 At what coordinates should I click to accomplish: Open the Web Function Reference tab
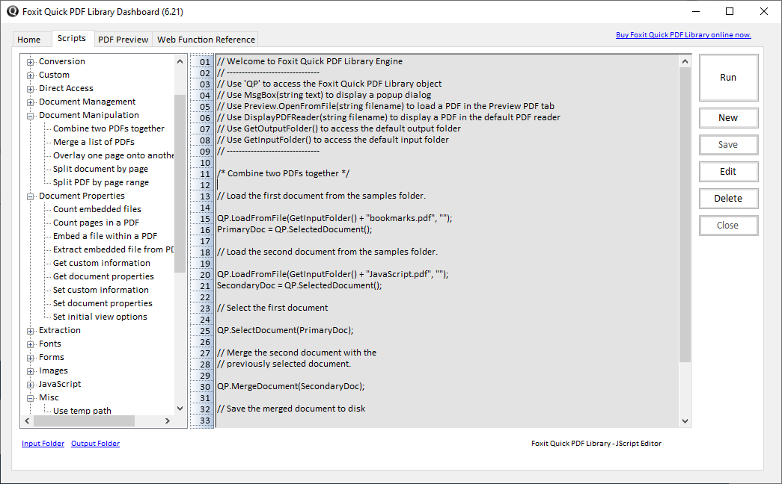tap(206, 40)
